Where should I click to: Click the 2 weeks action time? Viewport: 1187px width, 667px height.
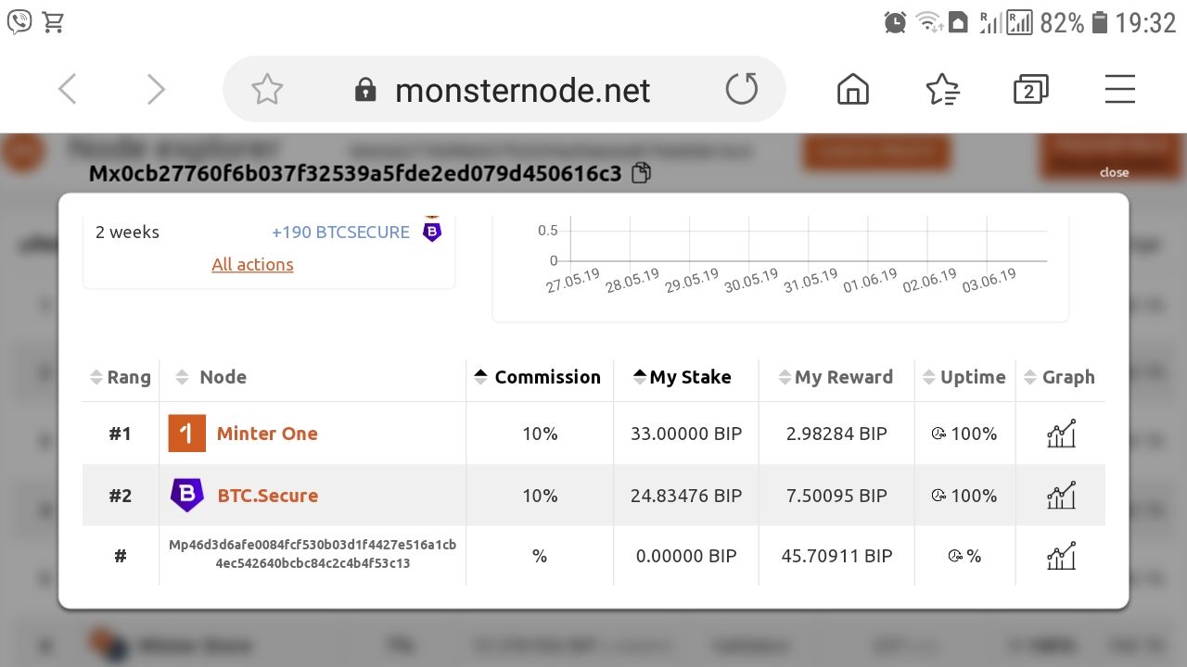point(127,233)
